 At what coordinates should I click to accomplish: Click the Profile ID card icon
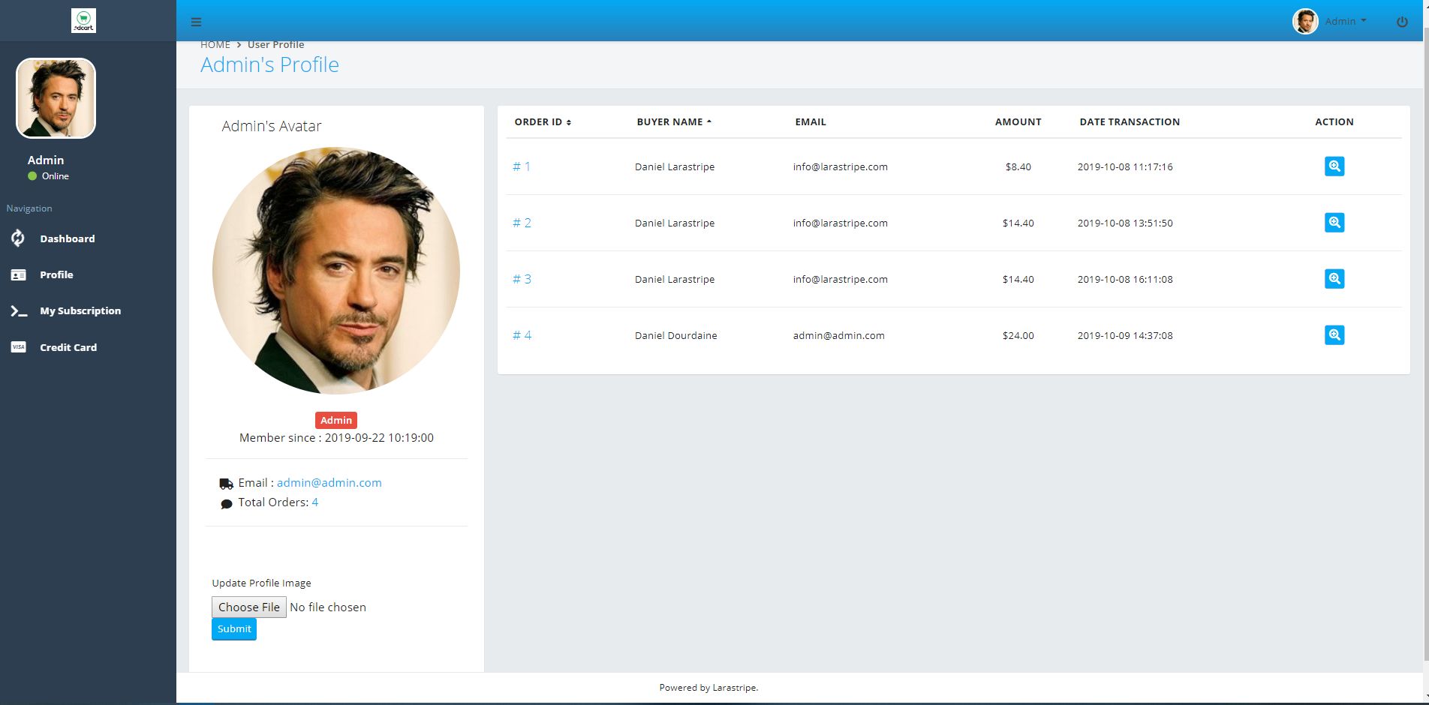point(18,274)
